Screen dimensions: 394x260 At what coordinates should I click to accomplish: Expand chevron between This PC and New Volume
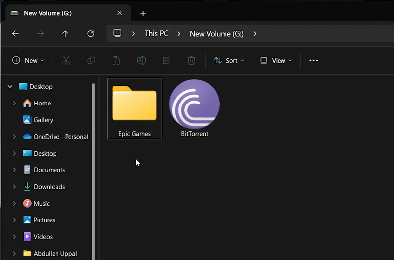point(179,33)
